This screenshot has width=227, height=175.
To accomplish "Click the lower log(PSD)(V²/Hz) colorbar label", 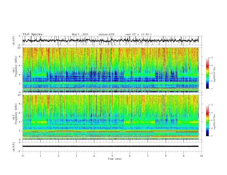I will coord(215,122).
